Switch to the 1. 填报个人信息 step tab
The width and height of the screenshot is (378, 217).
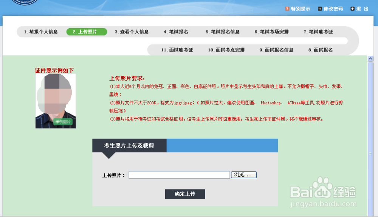pyautogui.click(x=42, y=32)
